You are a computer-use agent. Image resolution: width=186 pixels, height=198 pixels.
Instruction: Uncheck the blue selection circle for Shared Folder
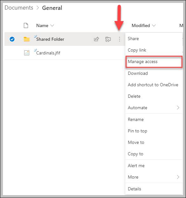coord(12,39)
